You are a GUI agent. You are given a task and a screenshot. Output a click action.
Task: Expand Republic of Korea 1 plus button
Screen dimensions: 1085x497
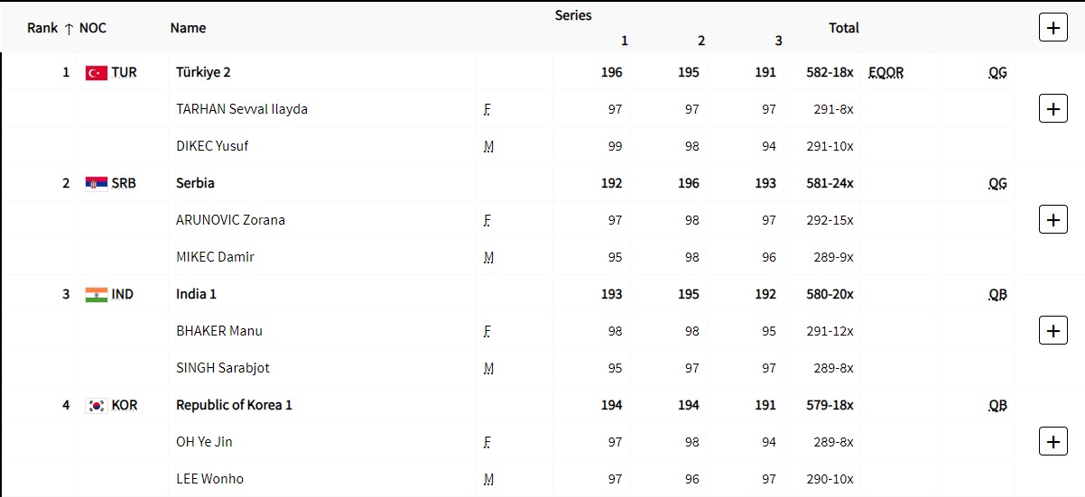tap(1053, 442)
